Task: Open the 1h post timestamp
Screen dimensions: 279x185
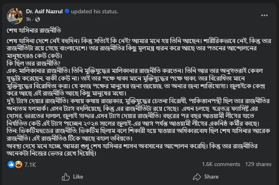Action: 29,19
